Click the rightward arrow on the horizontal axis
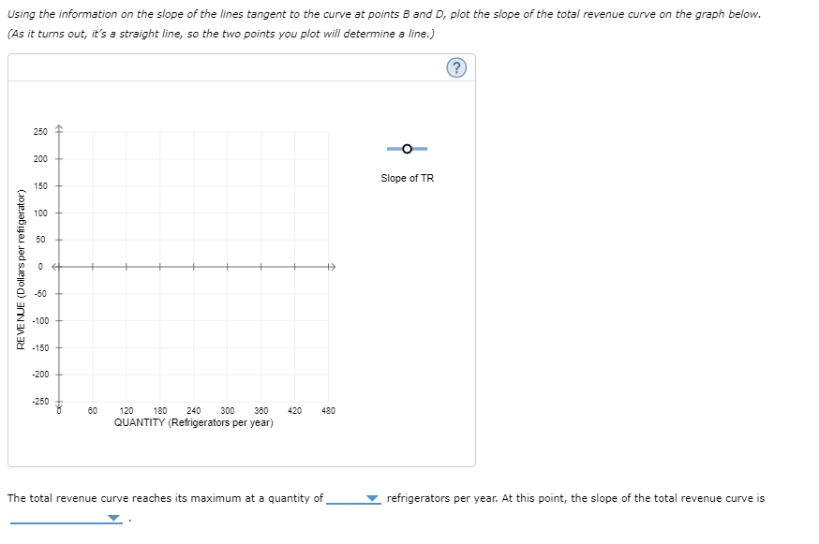This screenshot has height=544, width=819. pyautogui.click(x=331, y=267)
